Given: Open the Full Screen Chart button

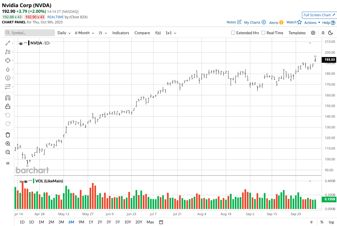Looking at the screenshot, I should [x=319, y=15].
